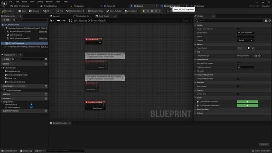The width and height of the screenshot is (272, 153).
Task: Open Details panel property matrix icon
Action: (x=266, y=21)
